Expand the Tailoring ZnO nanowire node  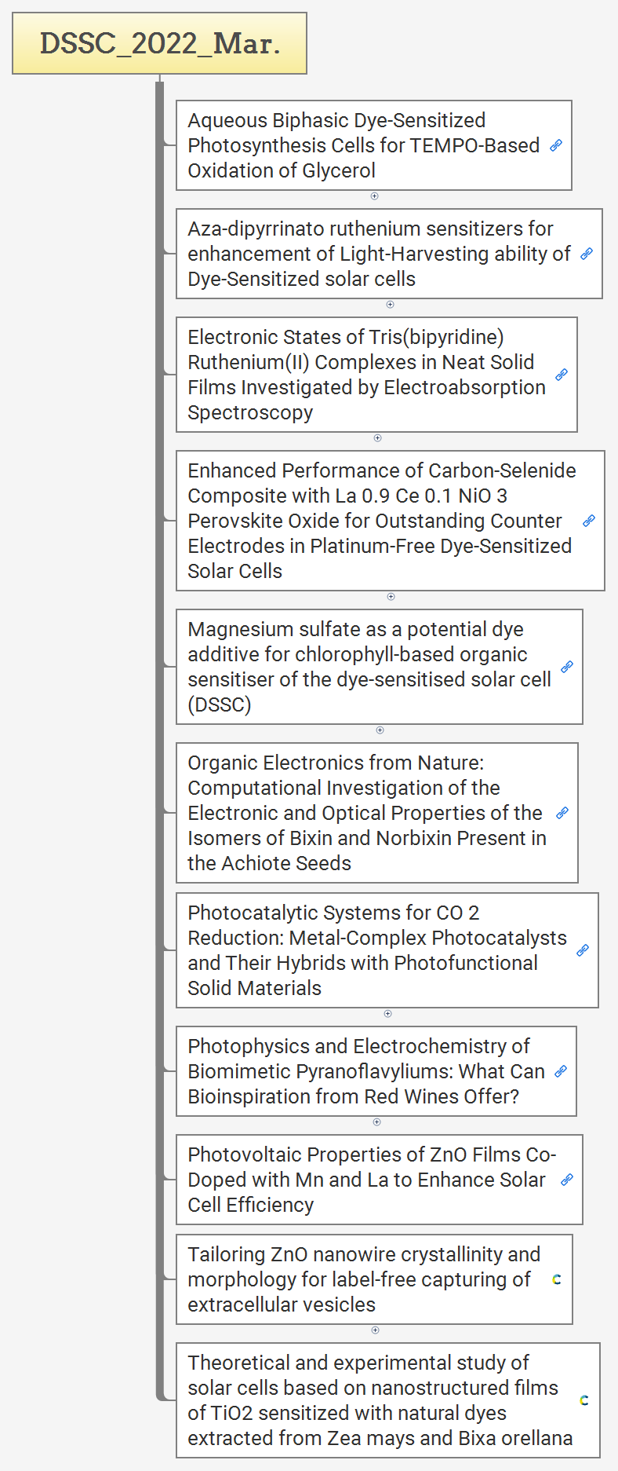[375, 1330]
